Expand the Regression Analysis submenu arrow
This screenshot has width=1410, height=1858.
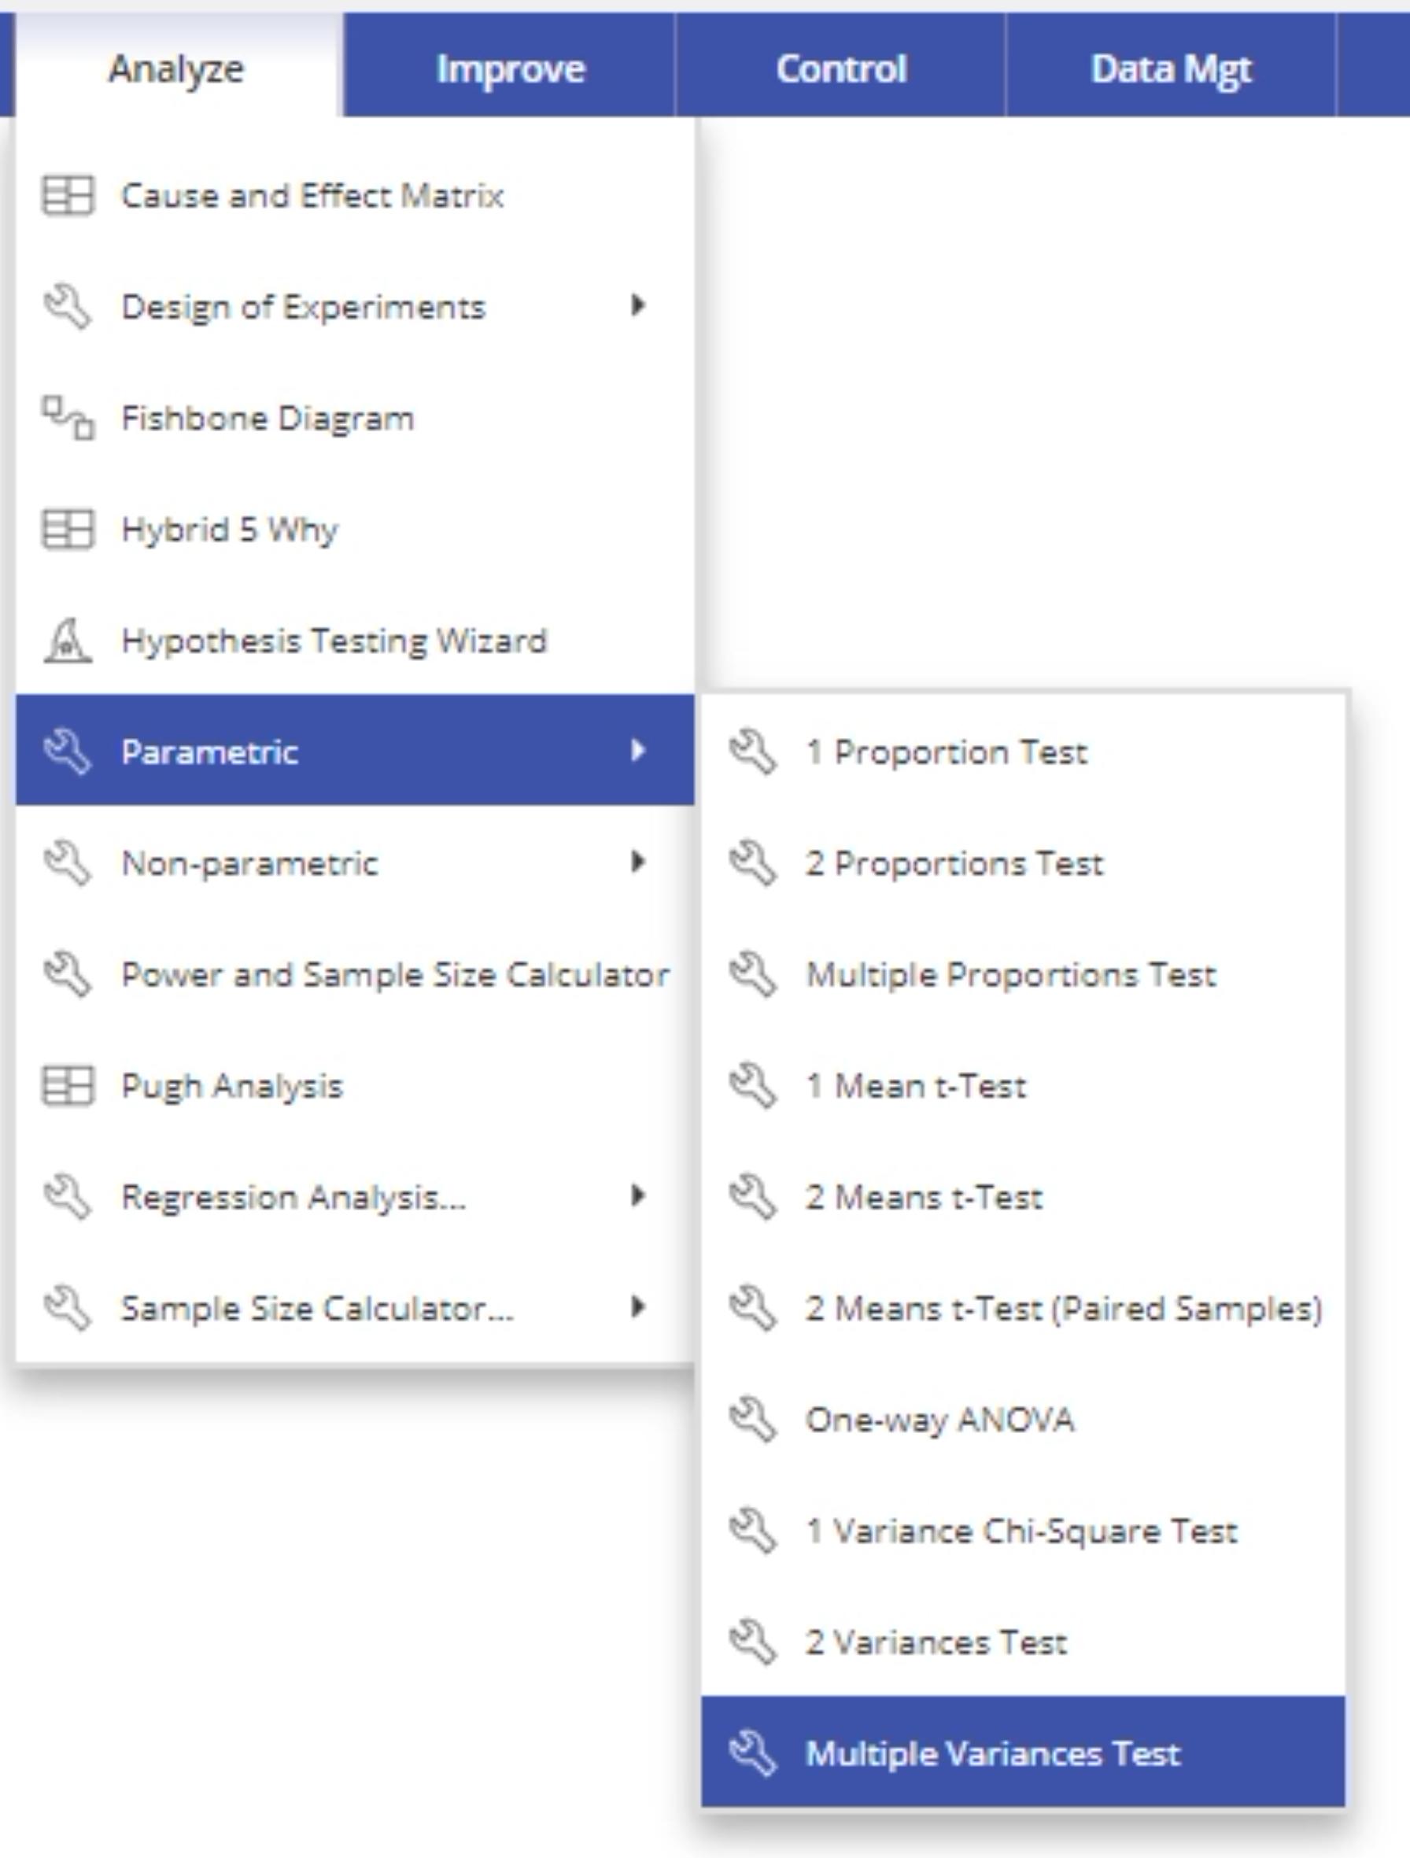point(638,1196)
